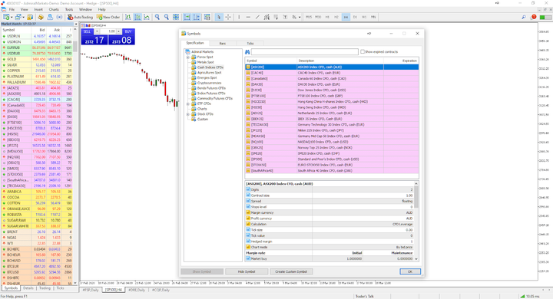553x299 pixels.
Task: Expand the Forex Spot tree node
Action: point(188,57)
